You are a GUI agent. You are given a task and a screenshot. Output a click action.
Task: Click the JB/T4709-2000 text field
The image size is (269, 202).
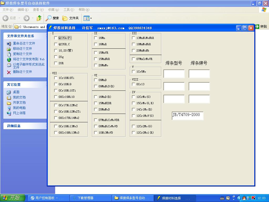[188, 116]
